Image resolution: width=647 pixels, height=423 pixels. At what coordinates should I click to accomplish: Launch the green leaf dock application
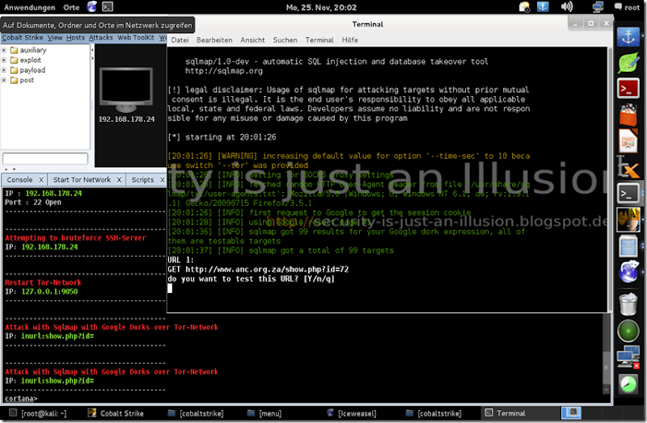click(628, 63)
